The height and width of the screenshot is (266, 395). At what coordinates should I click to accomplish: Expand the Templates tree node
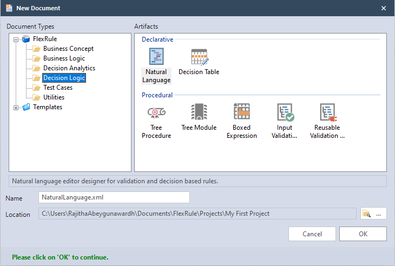coord(16,108)
